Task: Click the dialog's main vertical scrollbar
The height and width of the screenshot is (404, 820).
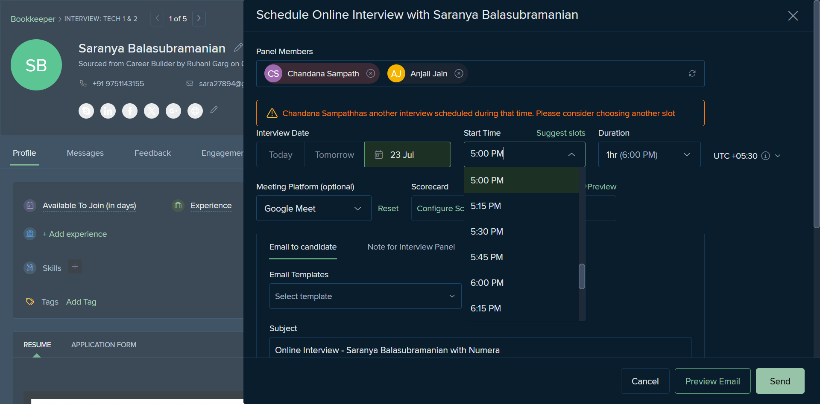Action: click(817, 114)
